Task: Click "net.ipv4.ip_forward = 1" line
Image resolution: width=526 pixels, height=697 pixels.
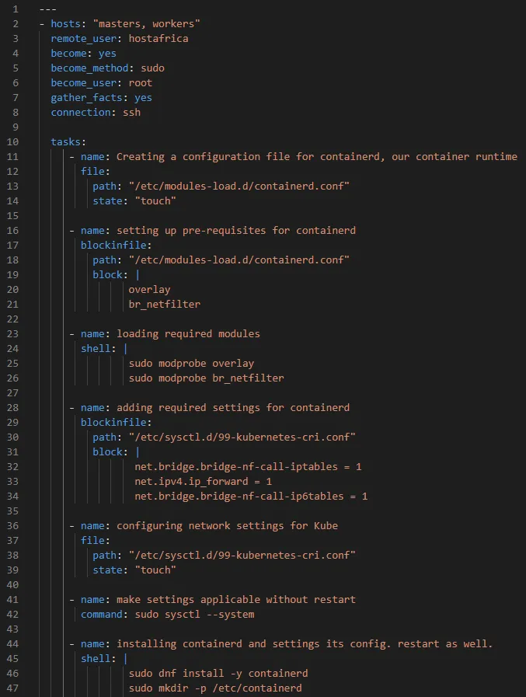Action: point(204,482)
